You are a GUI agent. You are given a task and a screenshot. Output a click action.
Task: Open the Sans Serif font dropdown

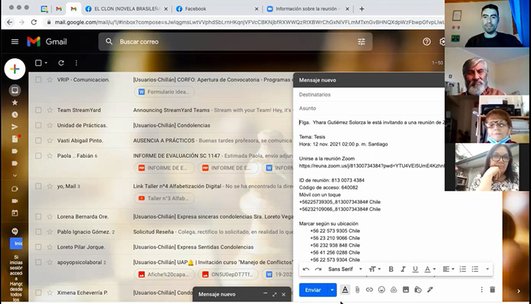(x=345, y=269)
